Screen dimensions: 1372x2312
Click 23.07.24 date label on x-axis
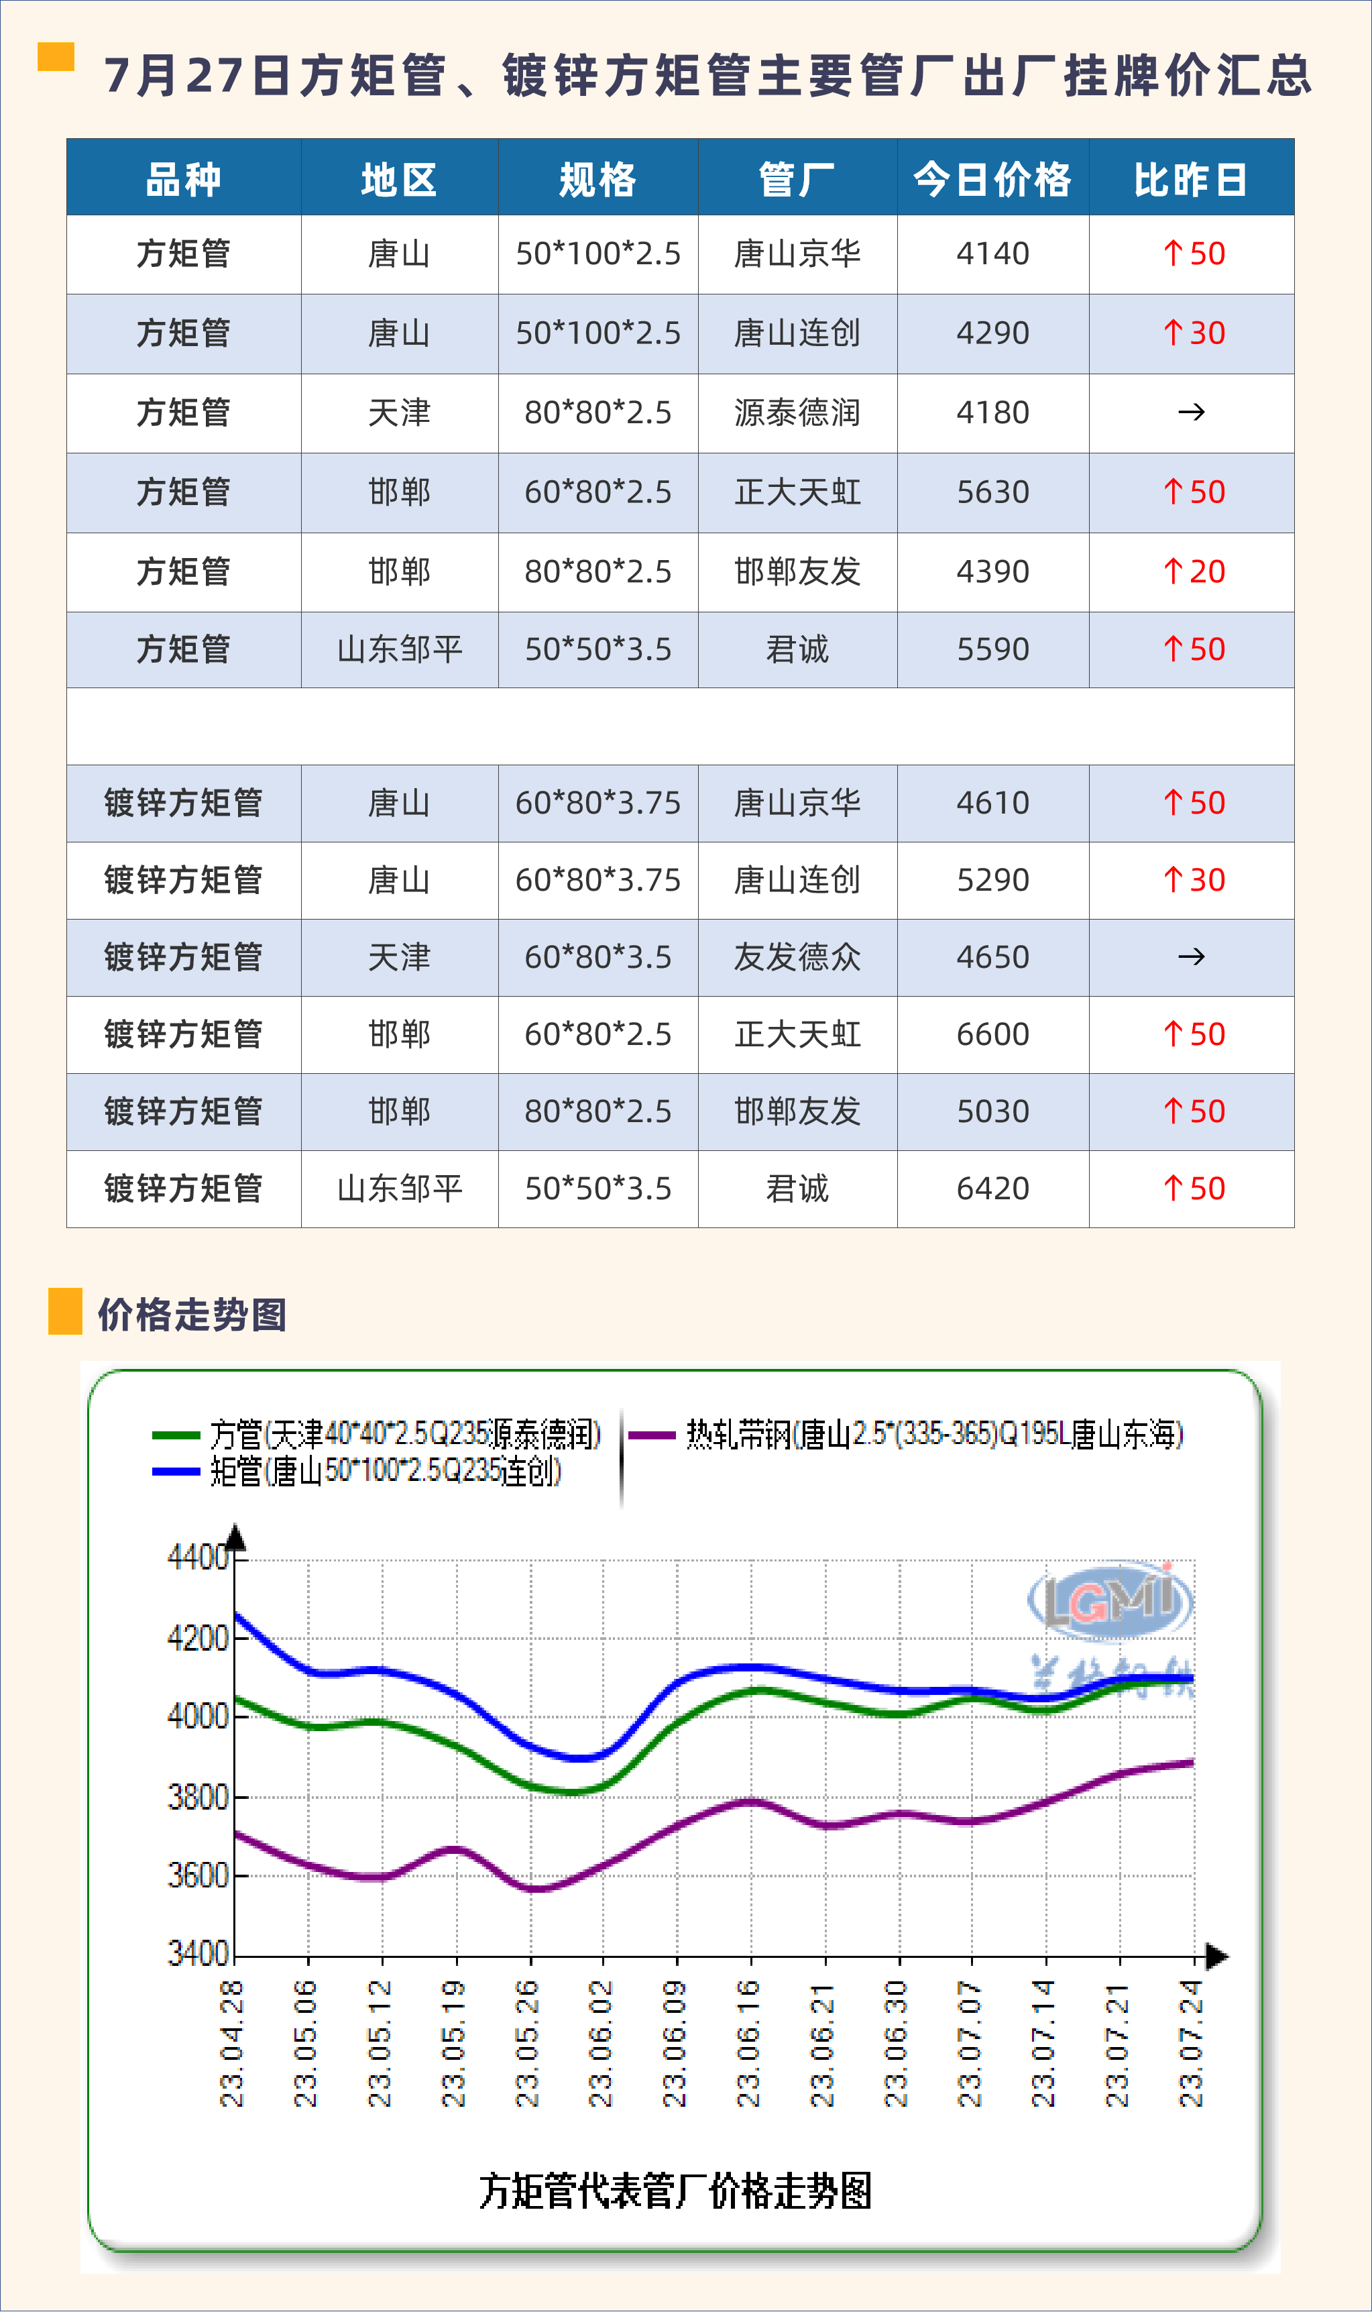tap(1191, 2043)
